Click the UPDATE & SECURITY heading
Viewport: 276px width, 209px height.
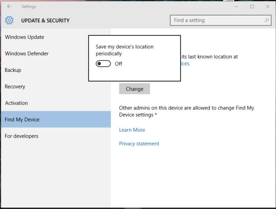(45, 20)
